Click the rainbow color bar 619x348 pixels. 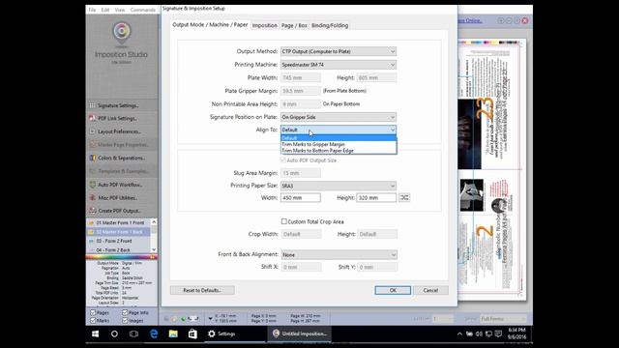tap(122, 256)
